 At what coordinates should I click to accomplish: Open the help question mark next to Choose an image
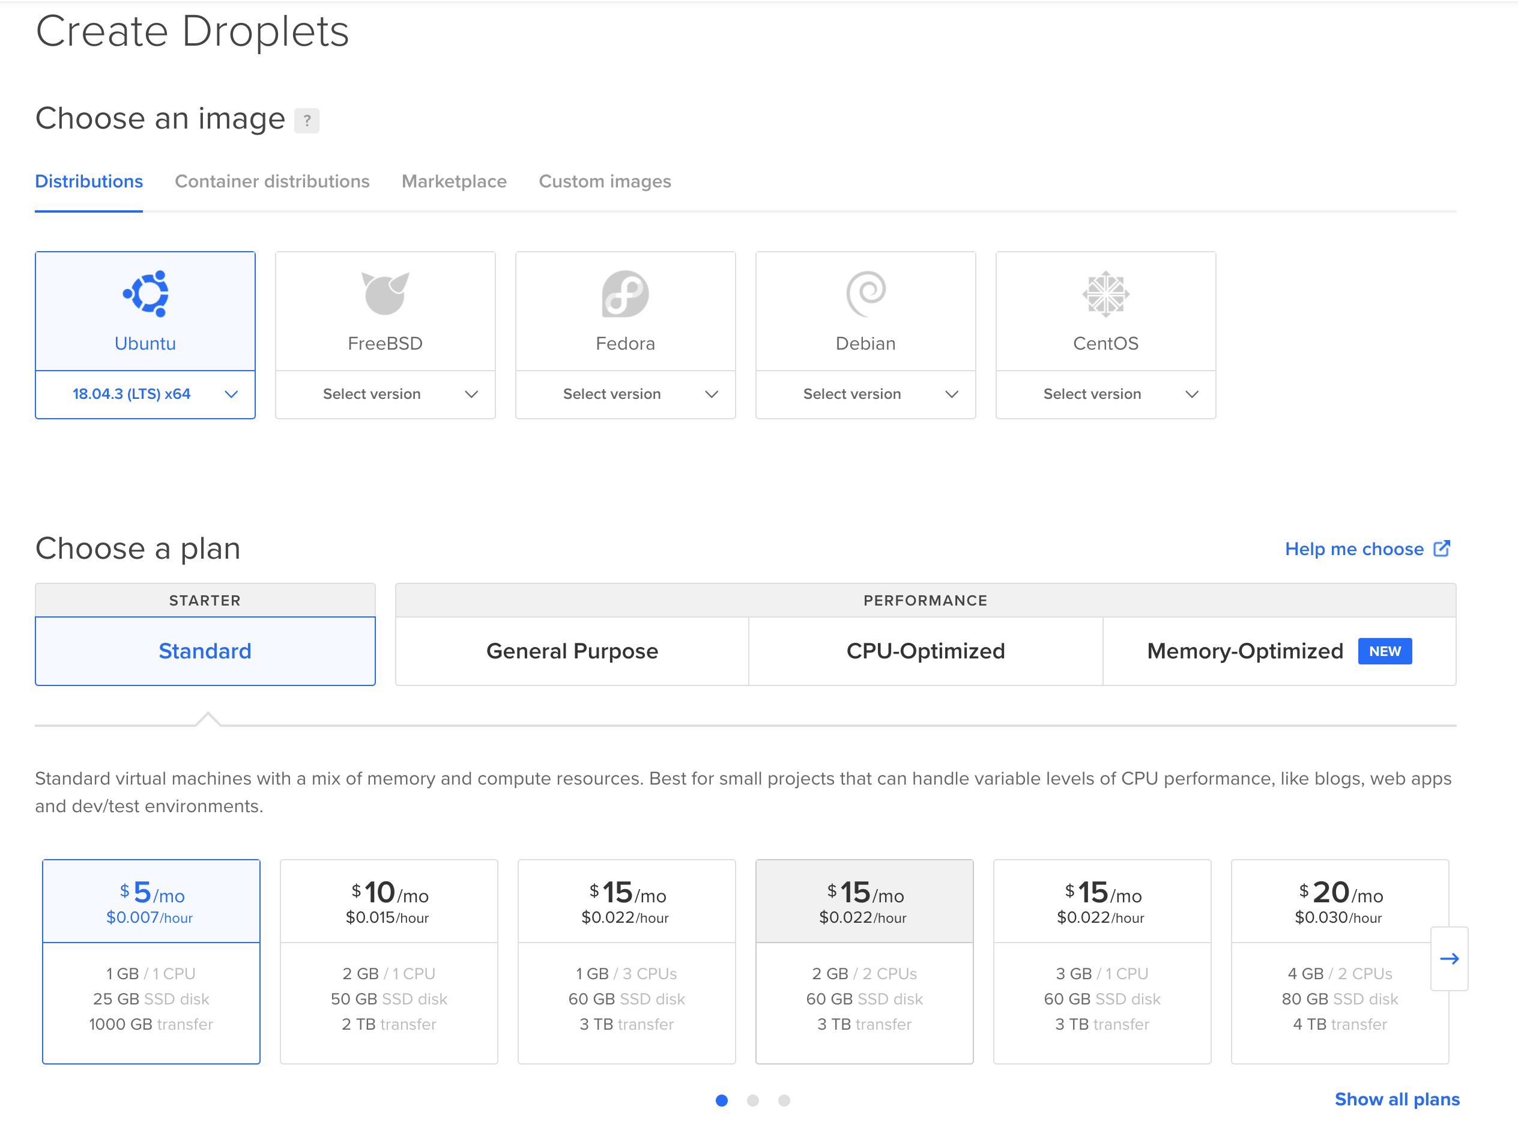pos(307,121)
